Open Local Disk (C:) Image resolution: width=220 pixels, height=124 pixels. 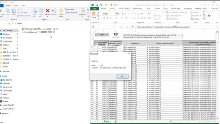[8, 105]
